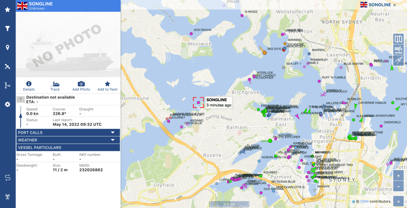The height and width of the screenshot is (208, 407).
Task: Toggle the wind weather overlay on map
Action: (398, 50)
